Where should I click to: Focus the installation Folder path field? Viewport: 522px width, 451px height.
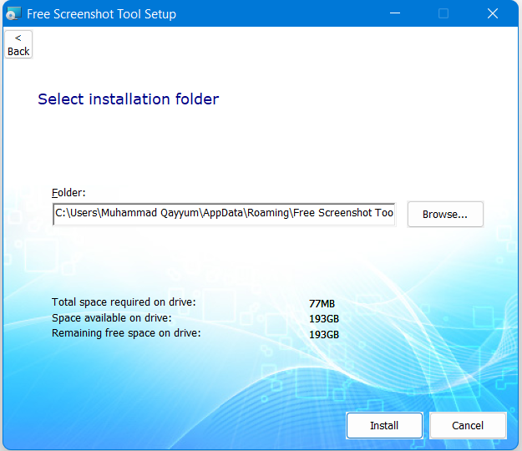224,214
